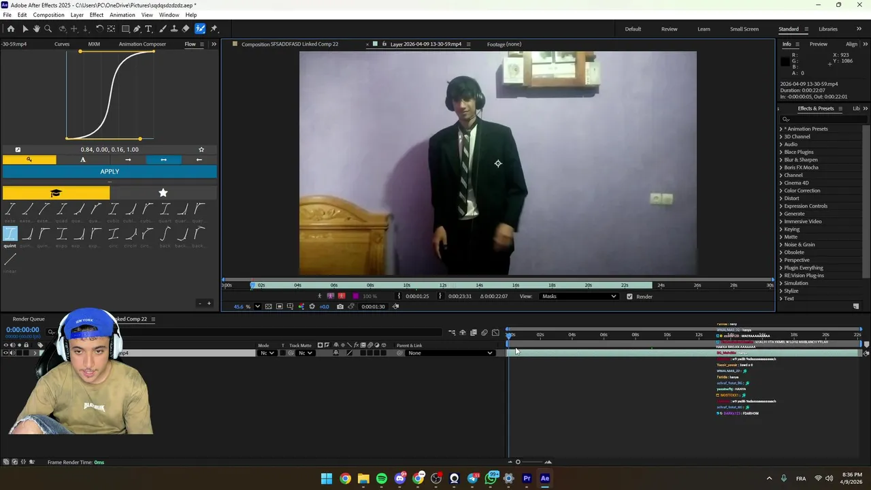Click the snapshot camera icon in viewer

click(340, 306)
